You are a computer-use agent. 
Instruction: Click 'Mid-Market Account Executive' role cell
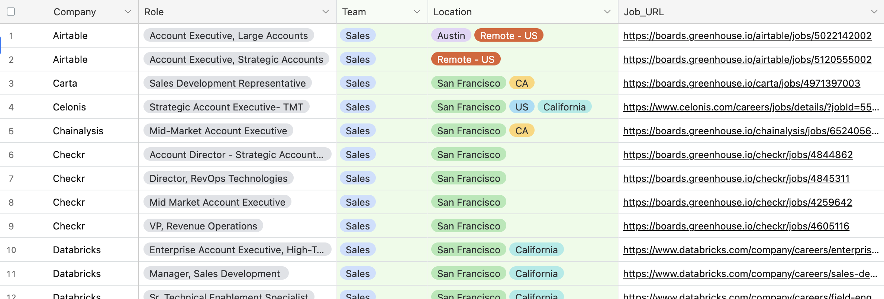218,131
